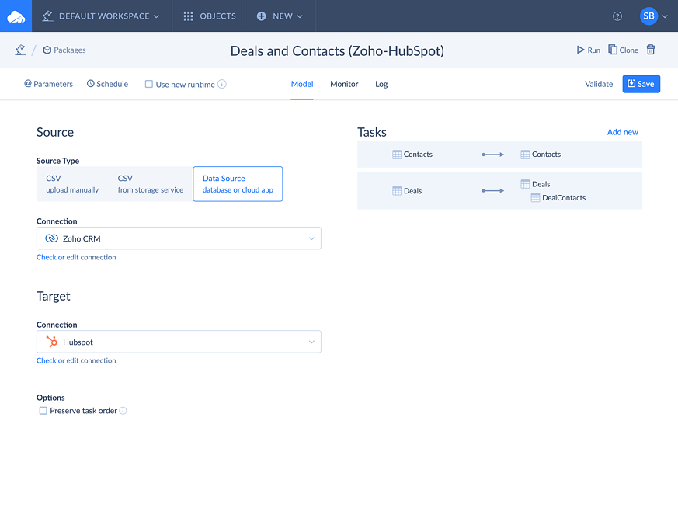Image resolution: width=678 pixels, height=518 pixels.
Task: Open the Objects menu in the top bar
Action: point(209,16)
